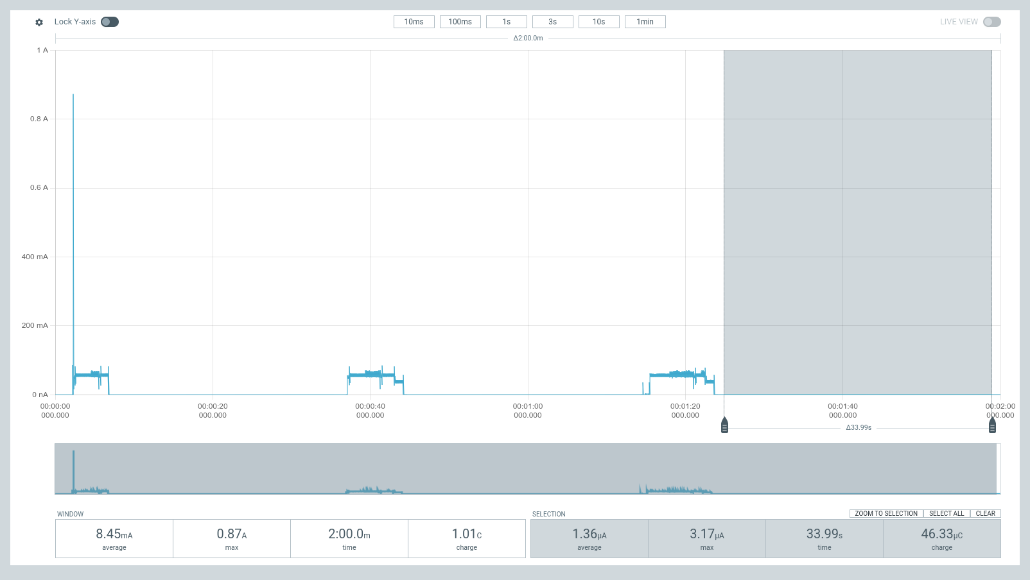
Task: Click the SELECT ALL button
Action: [x=947, y=513]
